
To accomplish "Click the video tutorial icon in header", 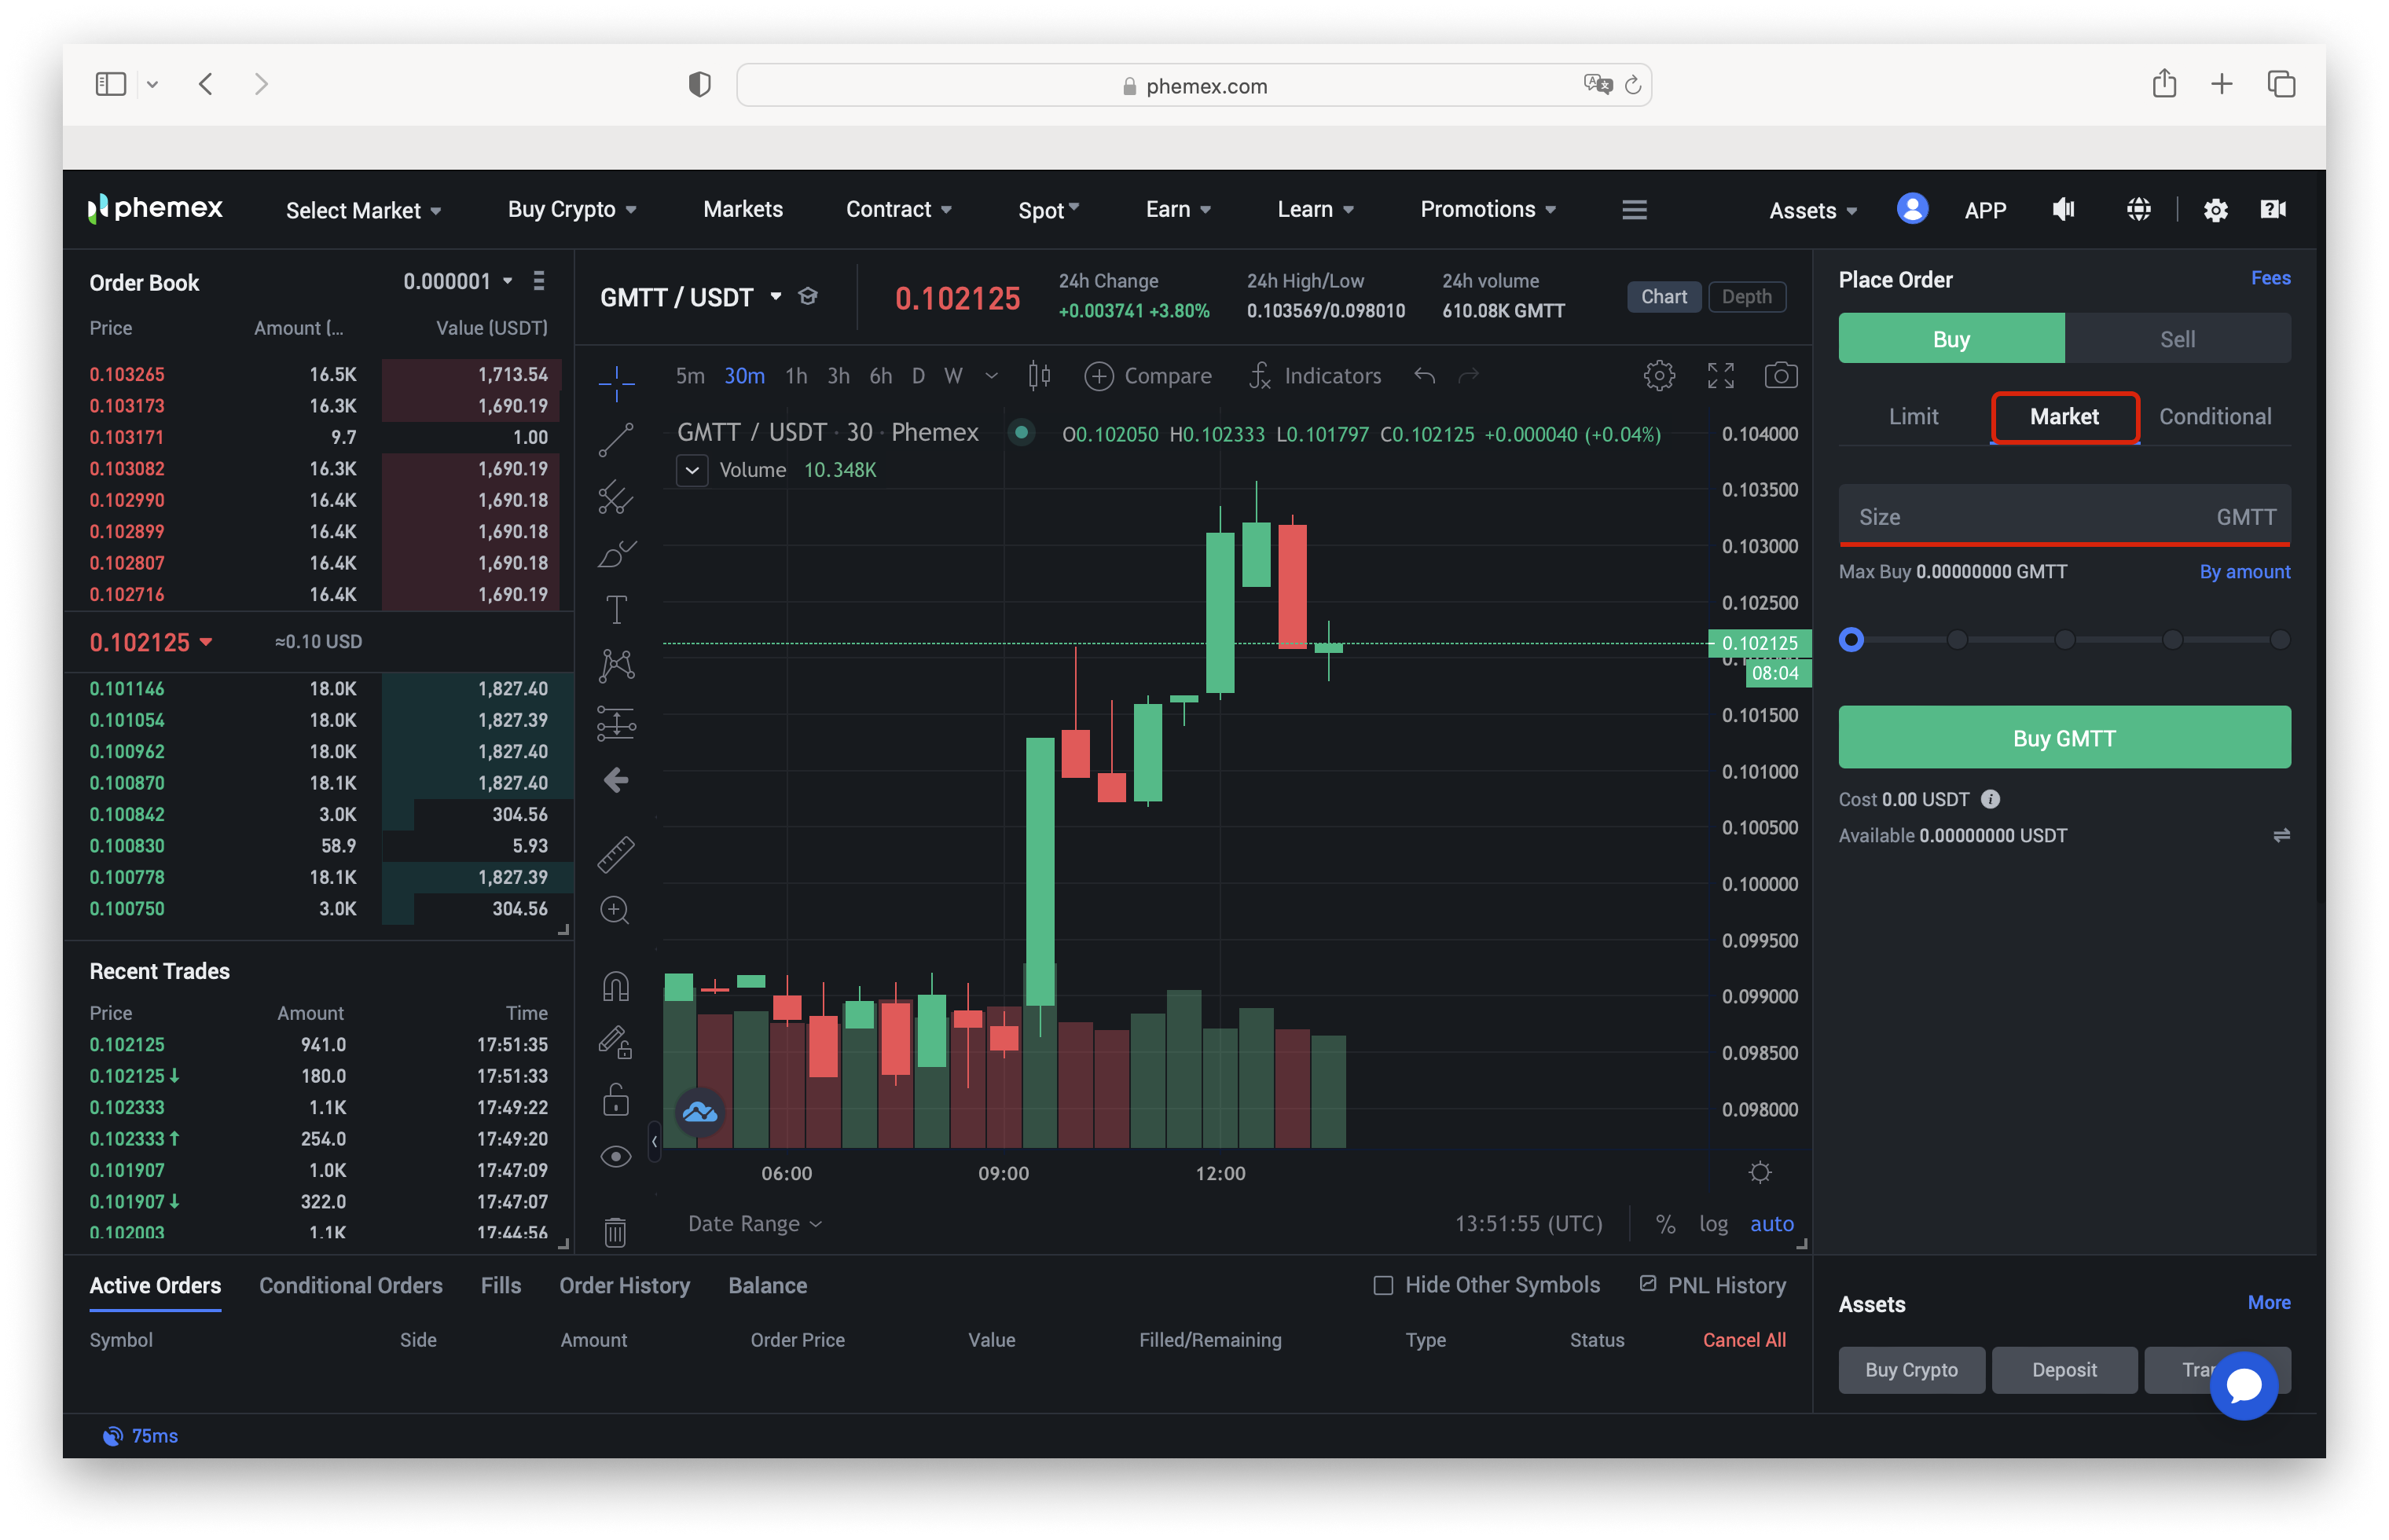I will 2273,209.
